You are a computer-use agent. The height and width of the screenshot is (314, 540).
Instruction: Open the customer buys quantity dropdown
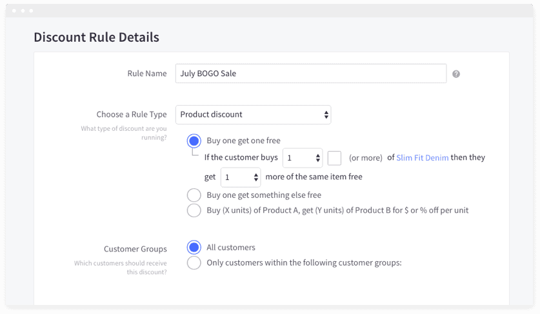pos(302,158)
